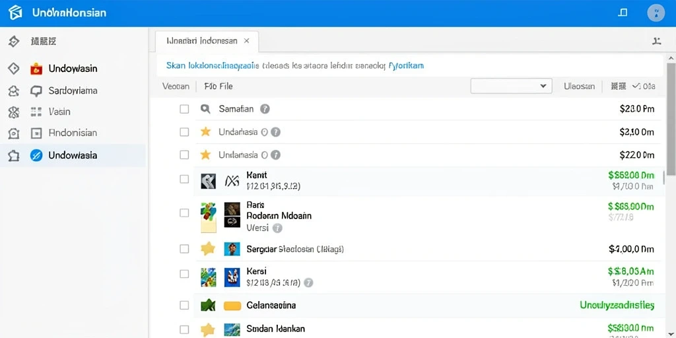This screenshot has width=676, height=338.
Task: Click the Ulaosan button in the toolbar
Action: [580, 86]
